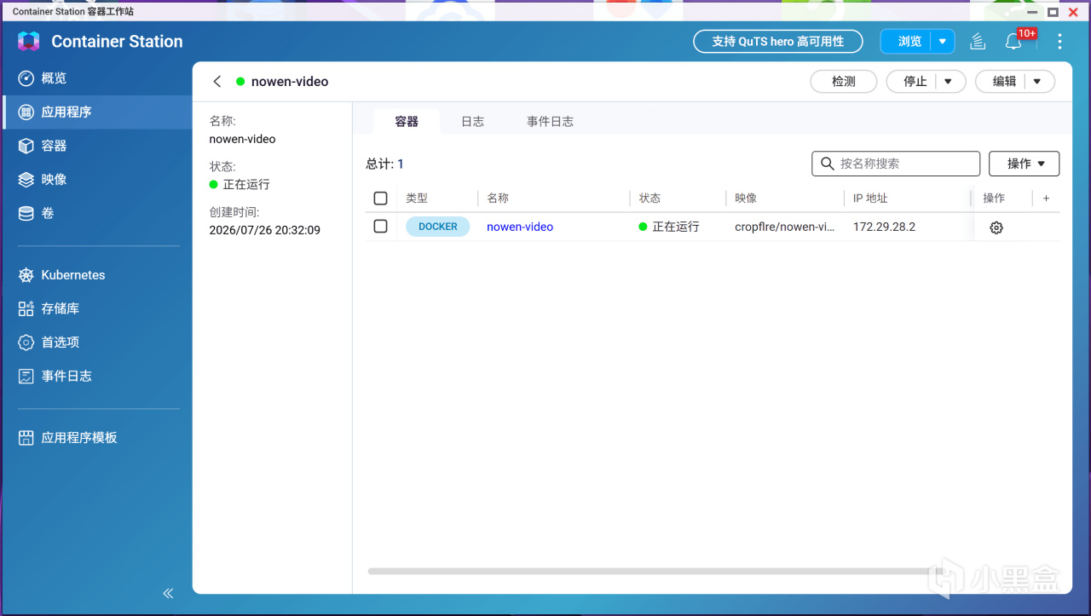Maximize the Container Station window

pos(1053,11)
